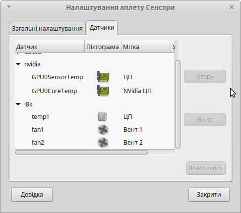Click the Вент 2 label cell
The height and width of the screenshot is (213, 241).
[133, 143]
